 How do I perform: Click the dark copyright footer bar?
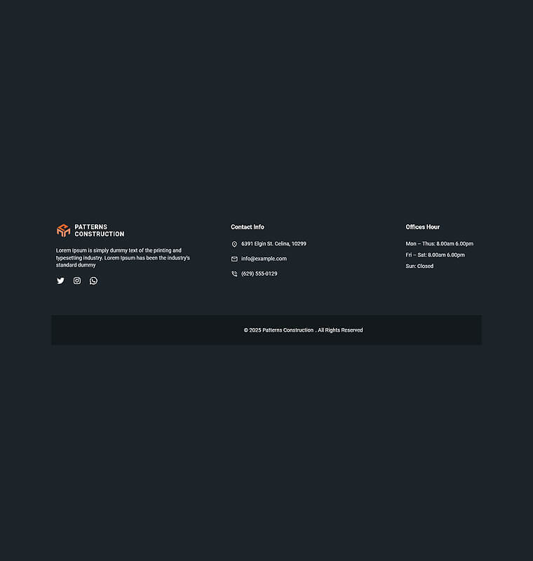(266, 330)
